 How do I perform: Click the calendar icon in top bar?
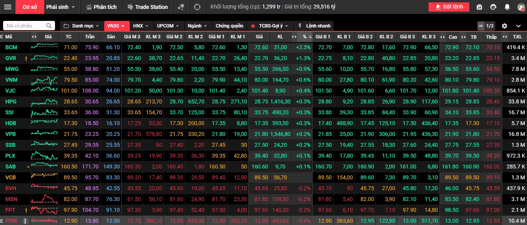click(479, 7)
